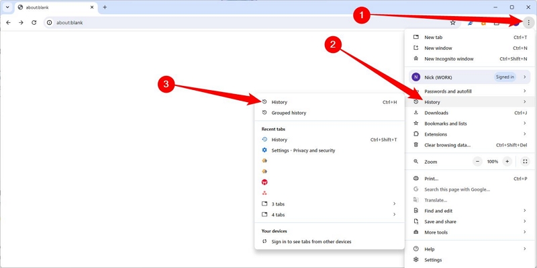Screen dimensions: 537x268
Task: Click the More tools toolbox icon
Action: pos(416,232)
